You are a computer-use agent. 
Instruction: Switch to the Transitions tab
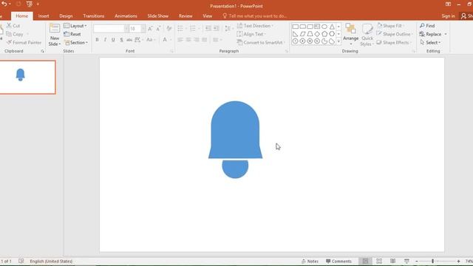pyautogui.click(x=94, y=16)
